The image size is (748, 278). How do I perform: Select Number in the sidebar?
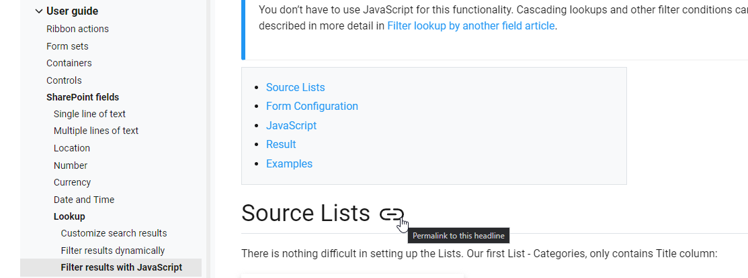point(71,165)
